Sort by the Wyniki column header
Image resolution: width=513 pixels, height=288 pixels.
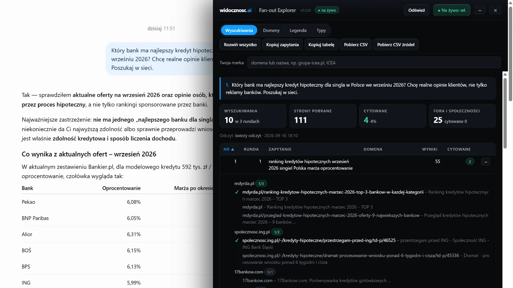coord(430,149)
